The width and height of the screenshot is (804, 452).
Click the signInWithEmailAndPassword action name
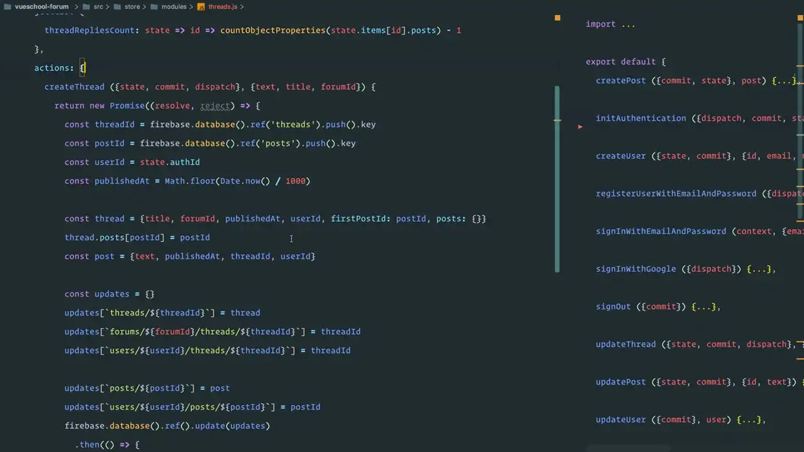click(661, 231)
